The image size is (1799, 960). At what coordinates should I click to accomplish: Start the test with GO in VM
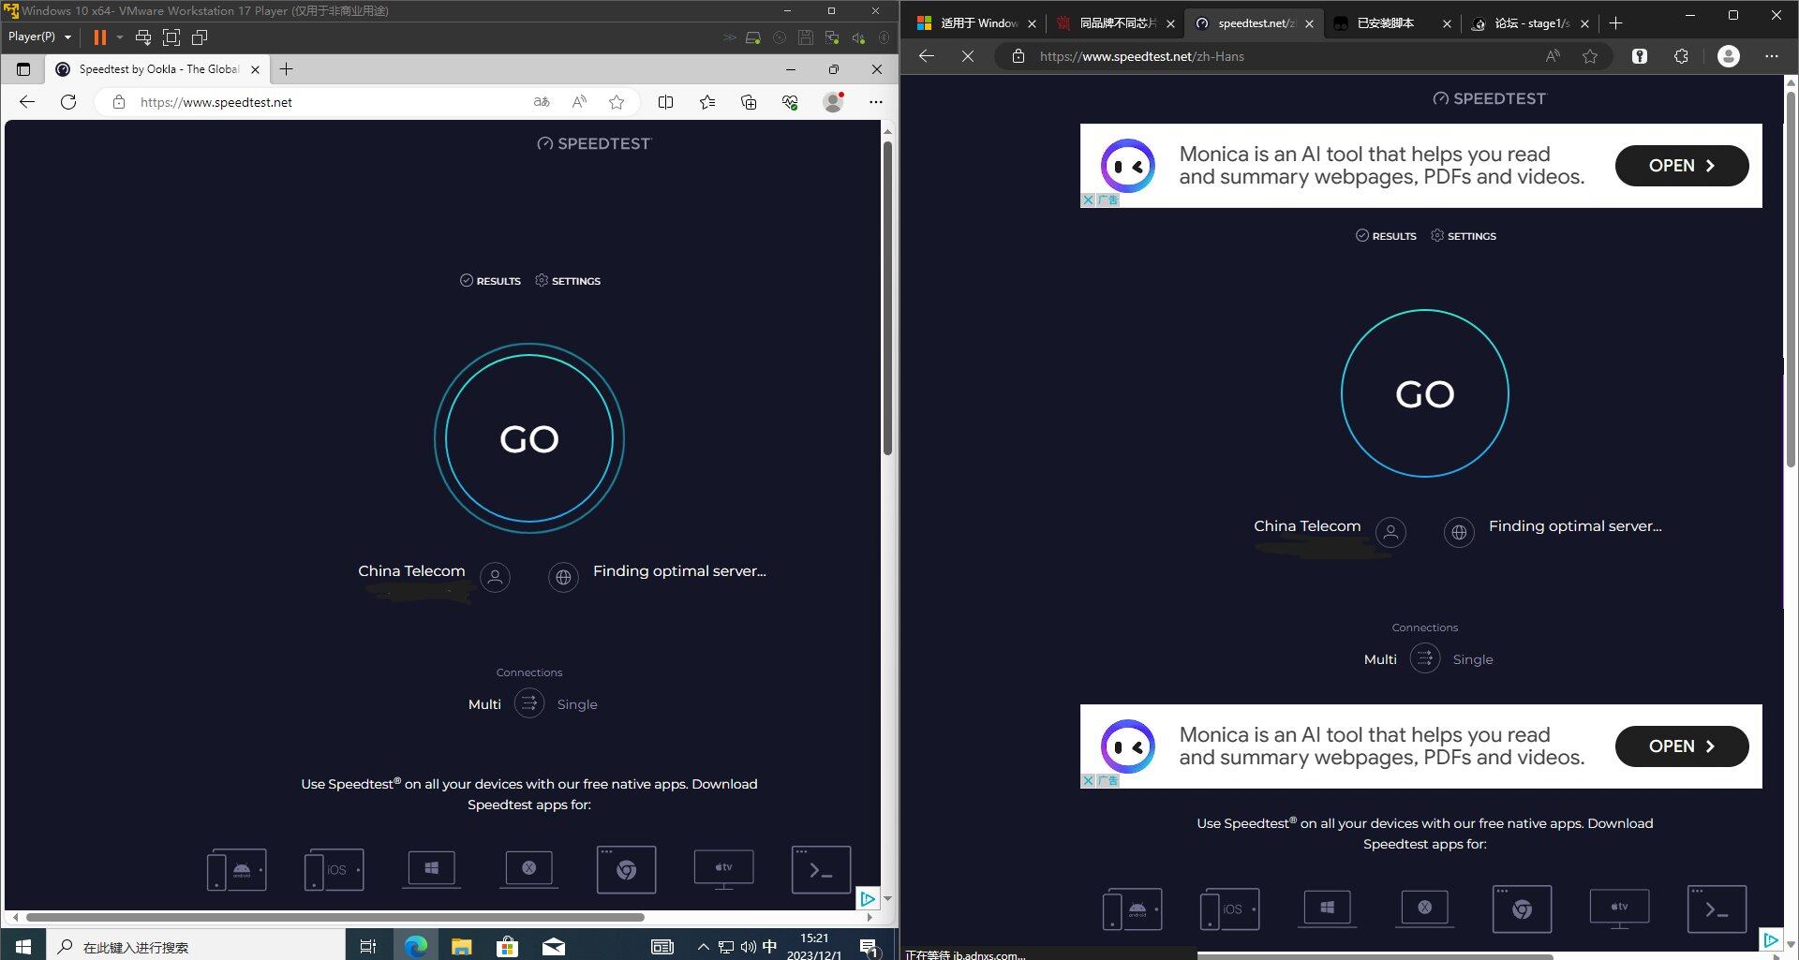point(529,438)
